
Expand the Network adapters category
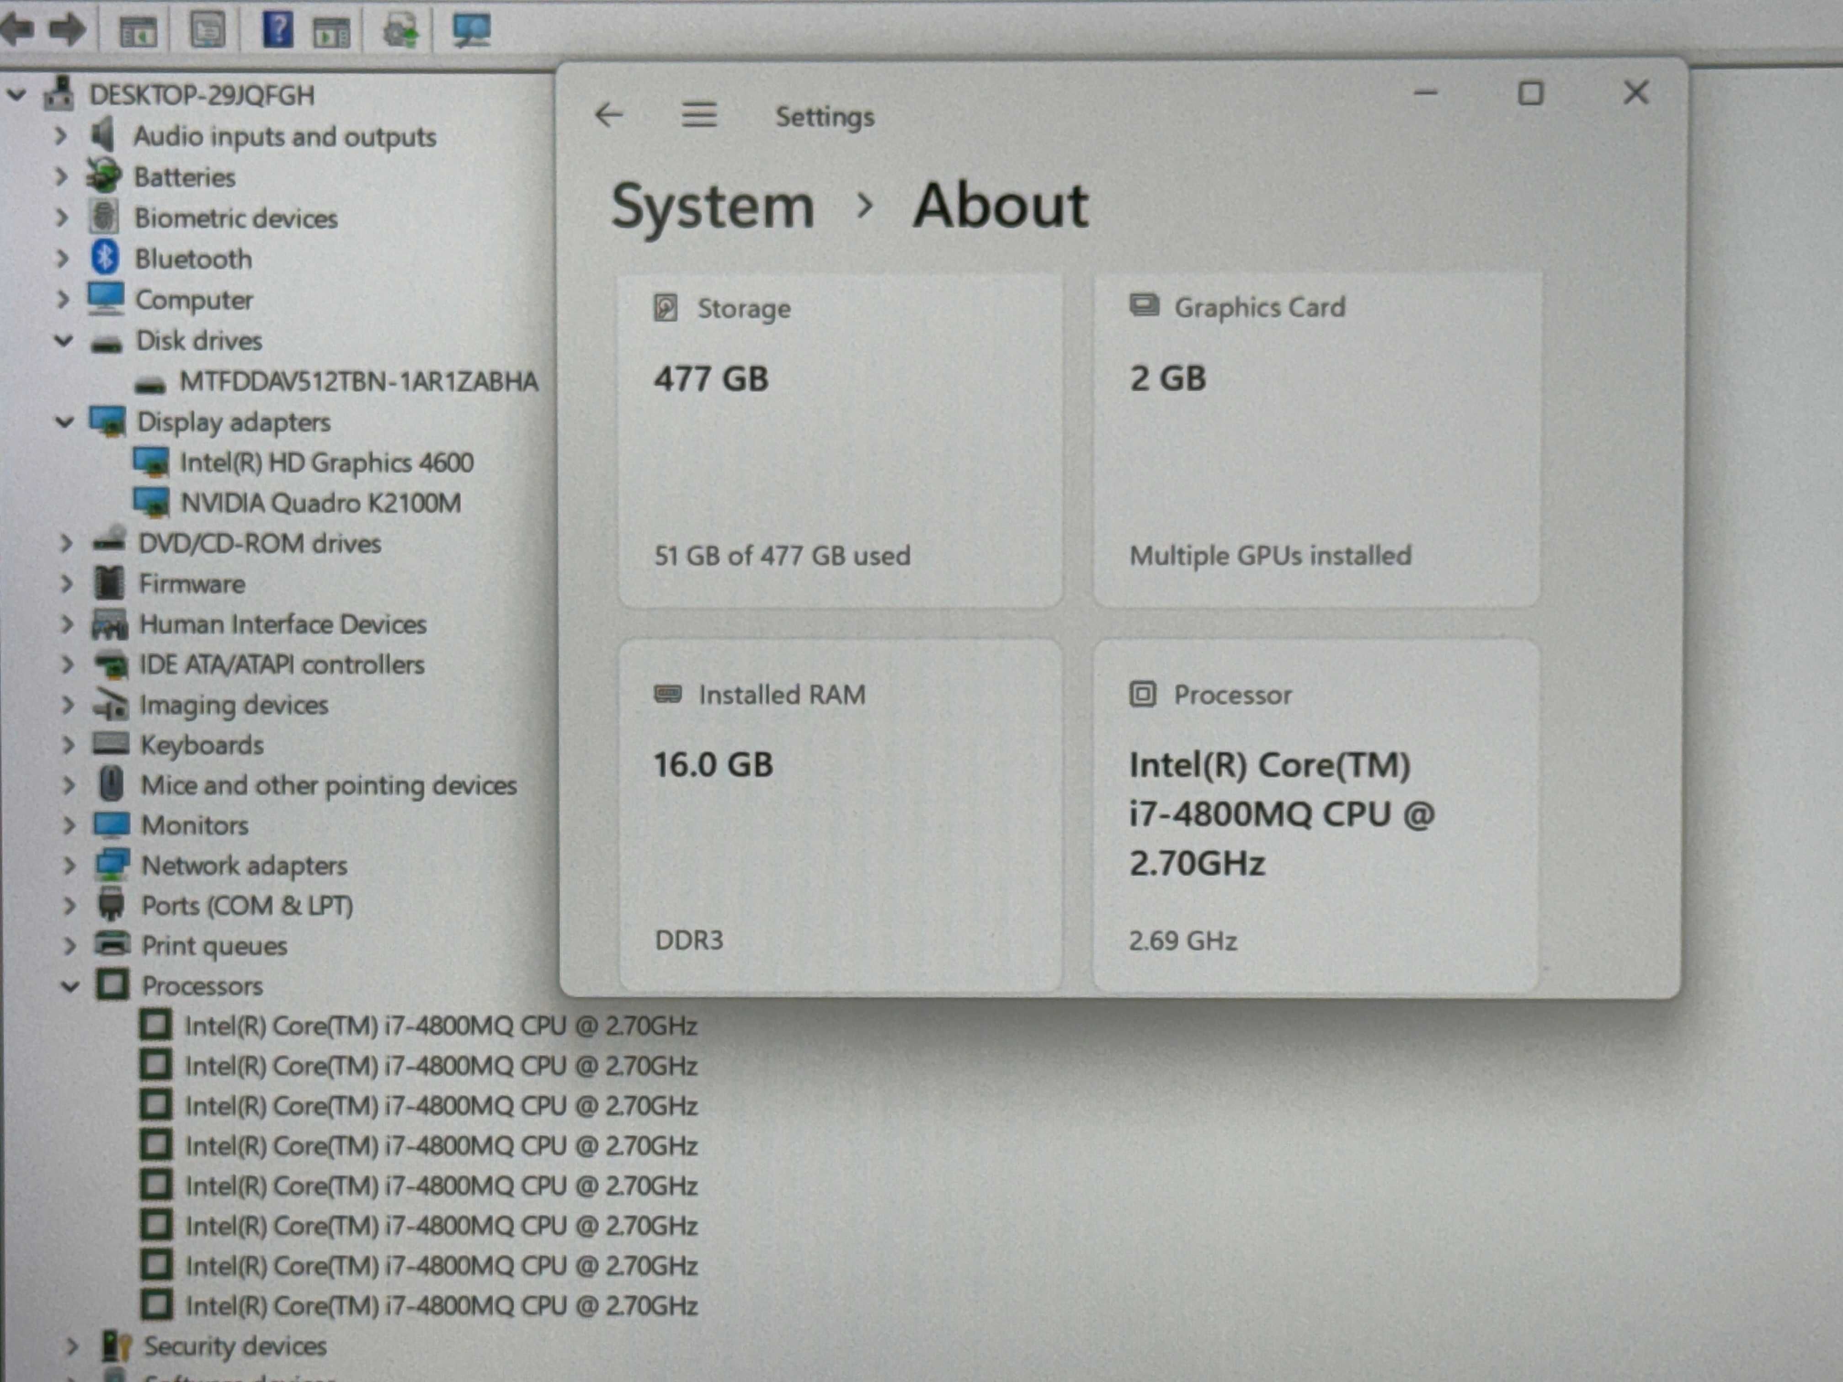click(x=69, y=866)
